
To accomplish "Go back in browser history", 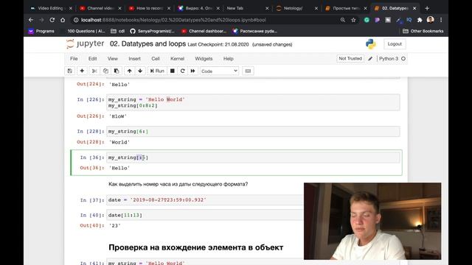I will 31,20.
